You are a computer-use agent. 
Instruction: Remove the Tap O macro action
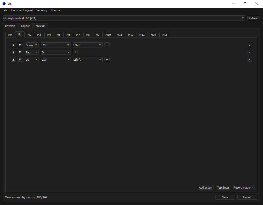249,52
